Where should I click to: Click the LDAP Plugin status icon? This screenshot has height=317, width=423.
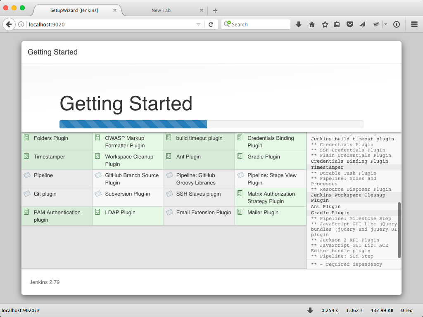97,212
